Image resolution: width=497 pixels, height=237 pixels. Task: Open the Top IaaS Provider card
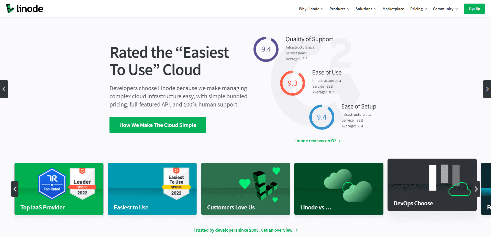[59, 189]
